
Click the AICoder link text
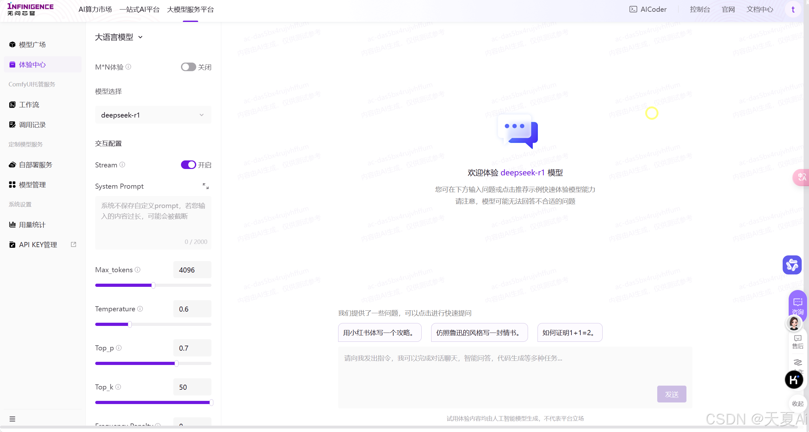coord(653,9)
